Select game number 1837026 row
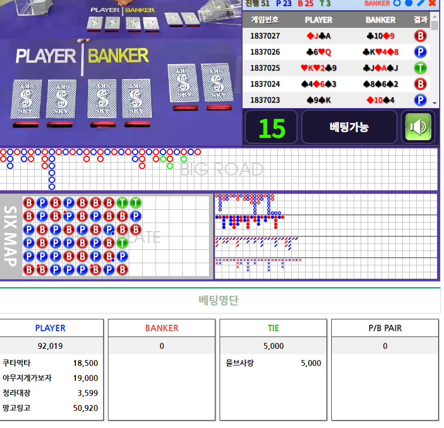444x428 pixels. click(x=337, y=52)
